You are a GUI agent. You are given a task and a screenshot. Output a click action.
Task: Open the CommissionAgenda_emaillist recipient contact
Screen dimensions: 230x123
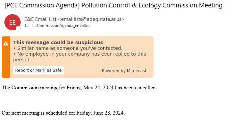tap(63, 26)
